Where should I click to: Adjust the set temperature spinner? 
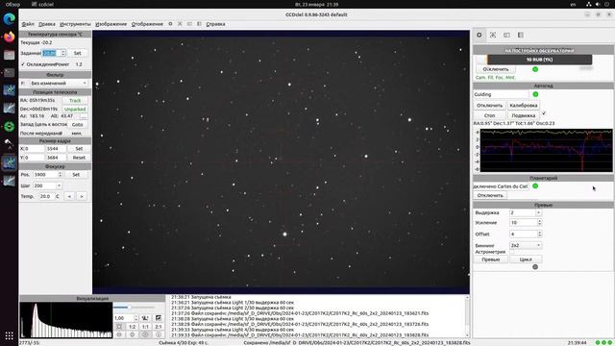pyautogui.click(x=63, y=53)
